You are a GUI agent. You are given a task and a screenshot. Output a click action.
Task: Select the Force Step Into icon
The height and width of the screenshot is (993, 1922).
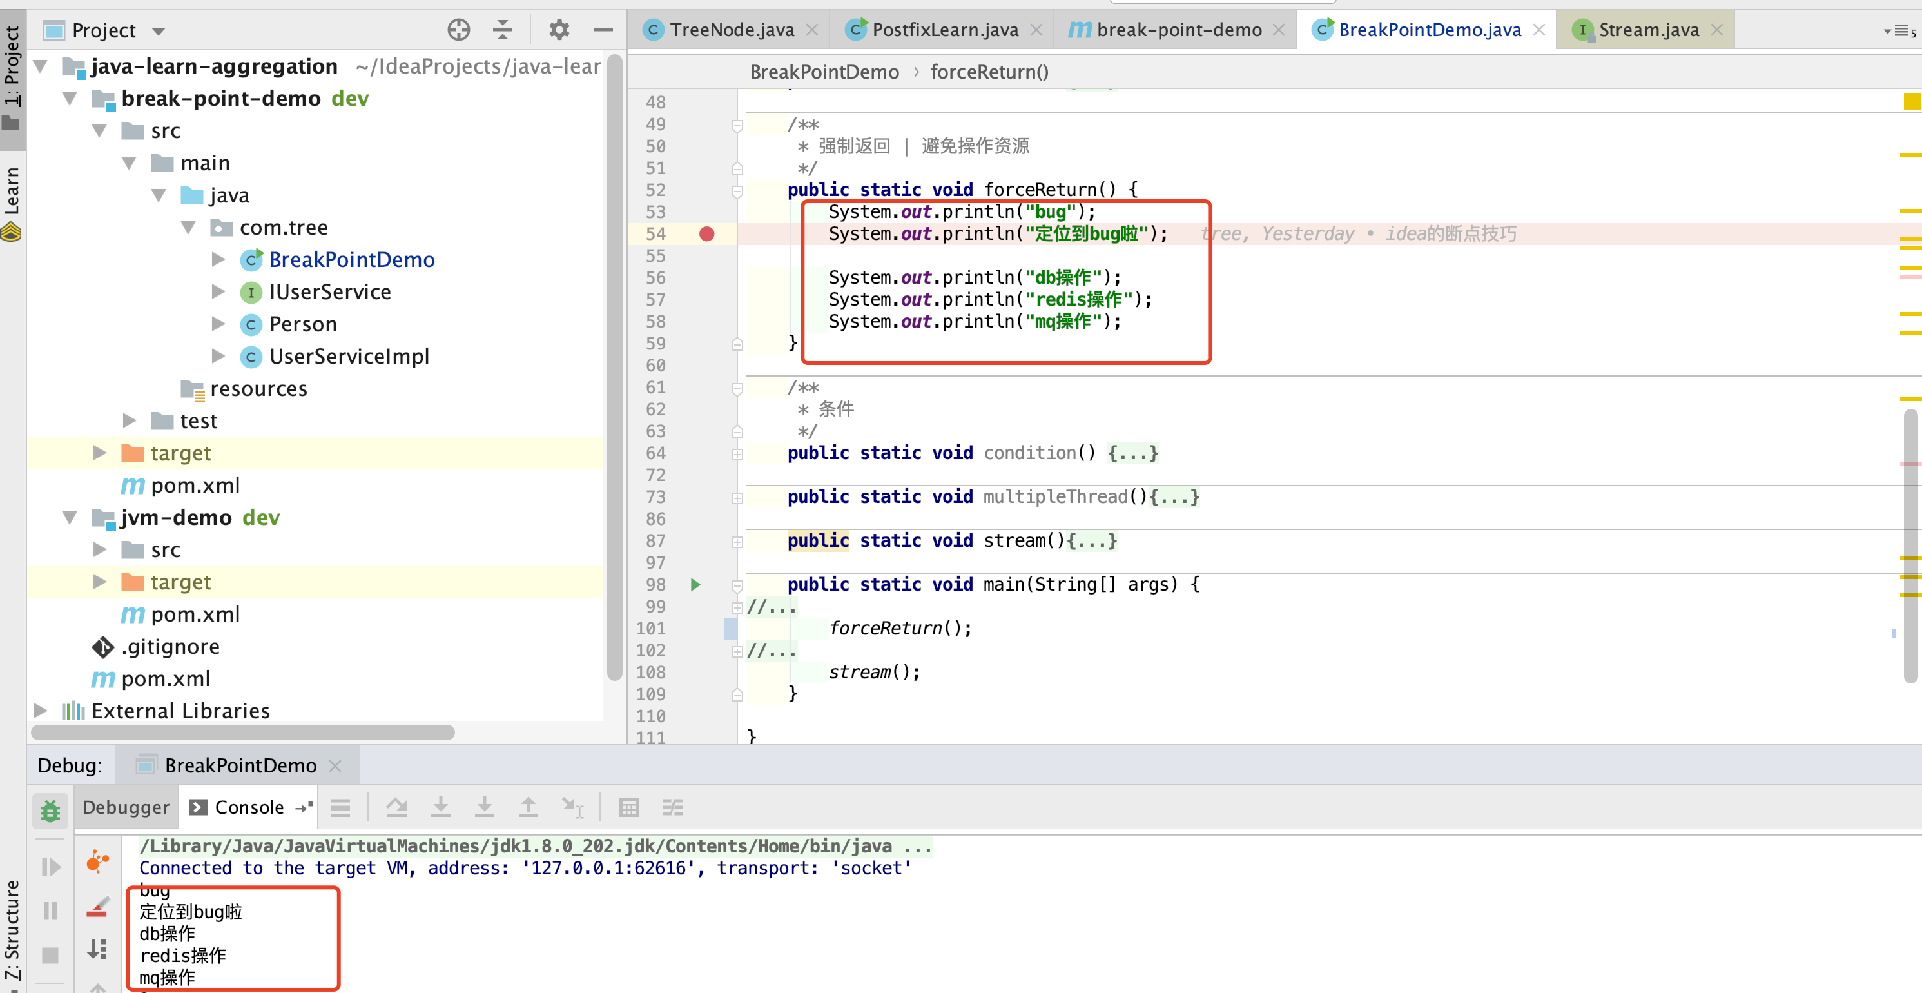(484, 807)
